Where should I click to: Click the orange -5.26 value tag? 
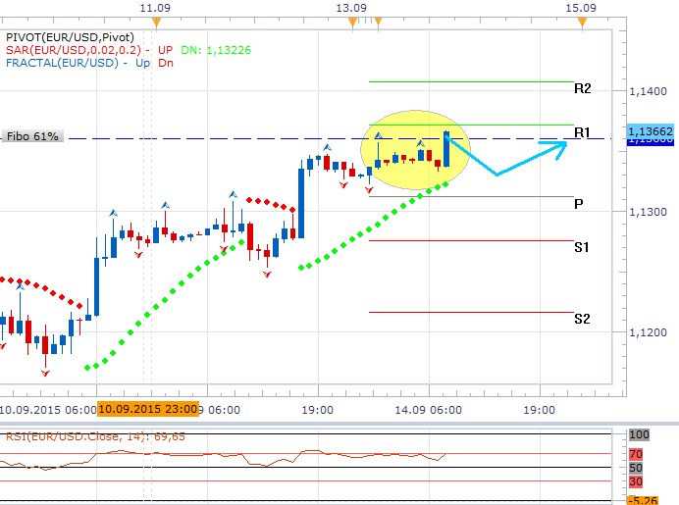tap(647, 499)
